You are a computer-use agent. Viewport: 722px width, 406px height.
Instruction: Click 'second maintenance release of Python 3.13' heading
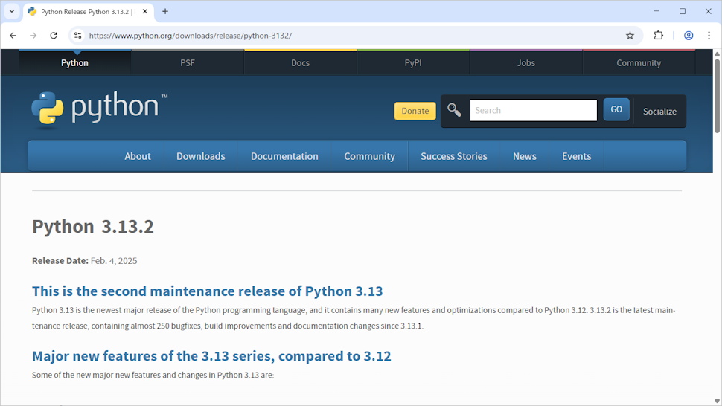pyautogui.click(x=207, y=291)
